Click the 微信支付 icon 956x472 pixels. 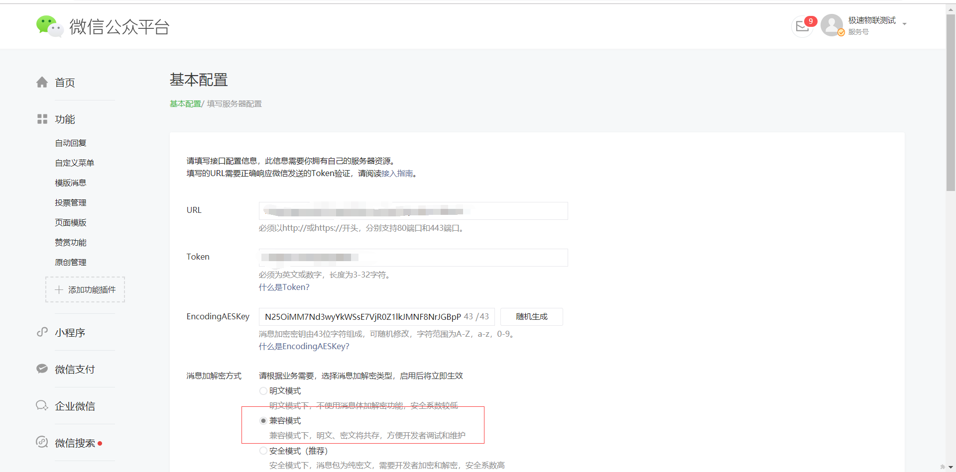pos(42,369)
